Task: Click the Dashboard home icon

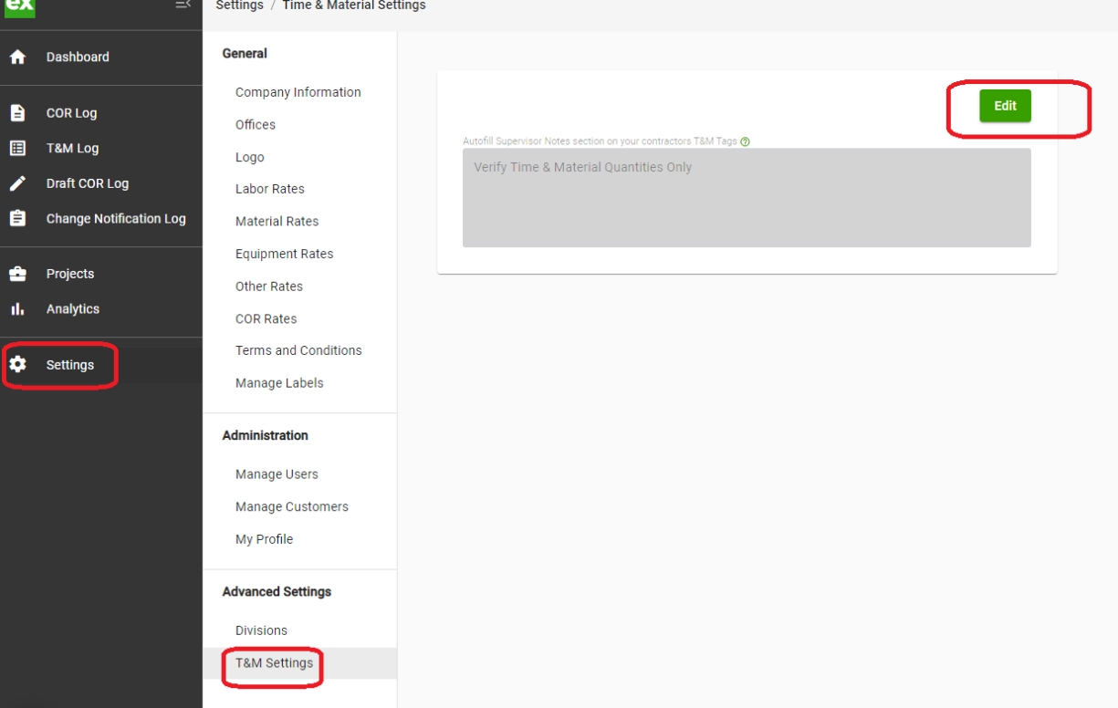Action: point(17,57)
